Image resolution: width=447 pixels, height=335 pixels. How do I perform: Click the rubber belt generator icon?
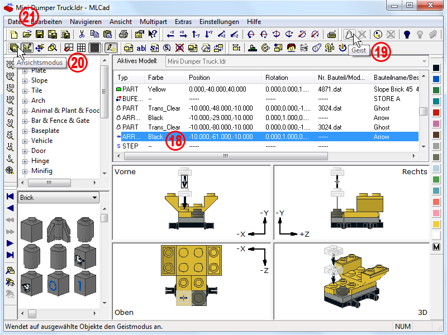tap(316, 48)
